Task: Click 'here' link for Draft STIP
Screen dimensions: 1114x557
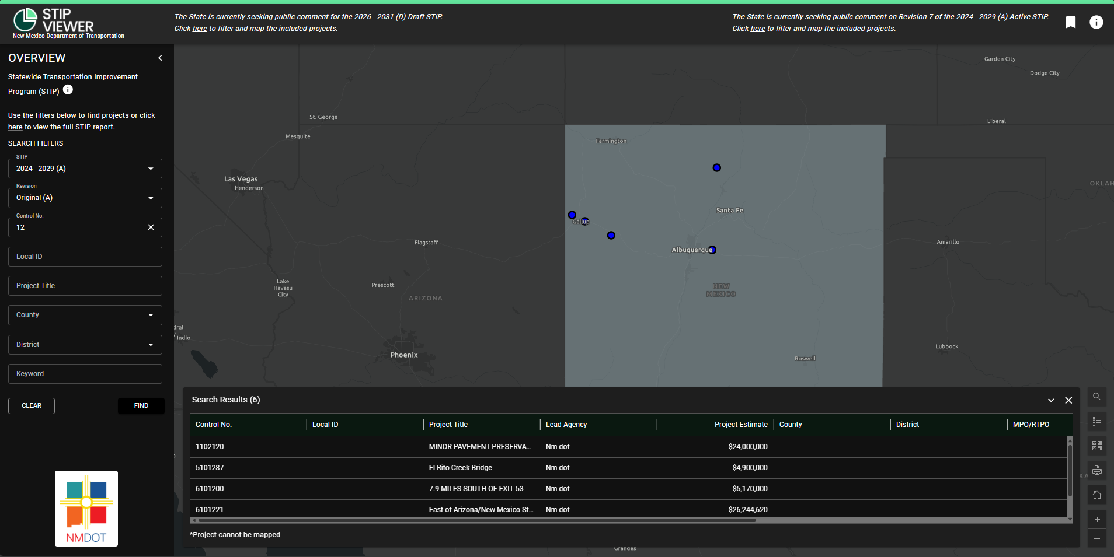Action: point(200,29)
